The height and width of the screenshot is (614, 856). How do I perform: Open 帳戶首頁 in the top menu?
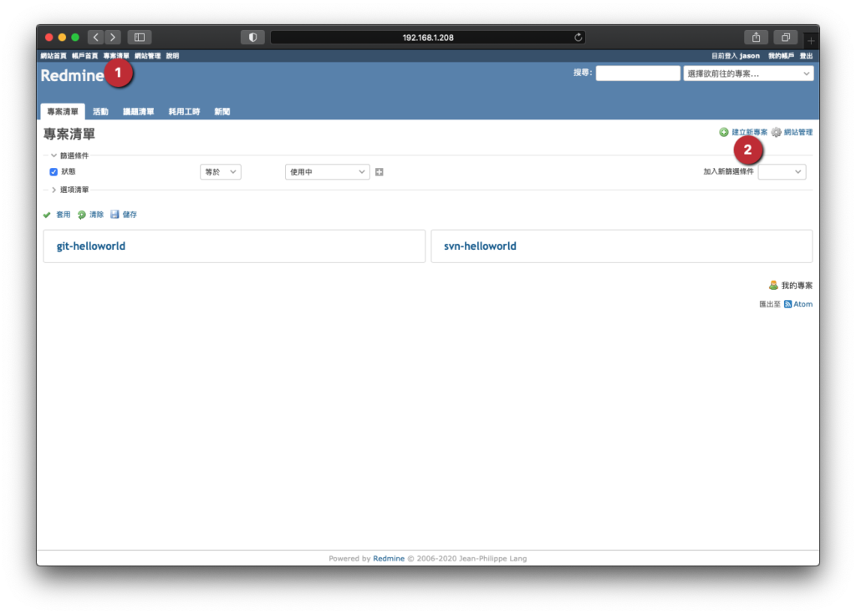pyautogui.click(x=84, y=56)
